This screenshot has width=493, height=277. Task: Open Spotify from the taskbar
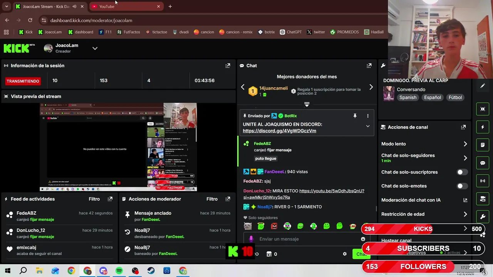coord(119,271)
